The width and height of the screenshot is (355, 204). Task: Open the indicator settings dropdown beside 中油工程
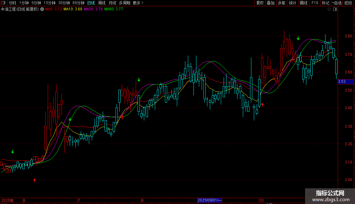click(42, 9)
